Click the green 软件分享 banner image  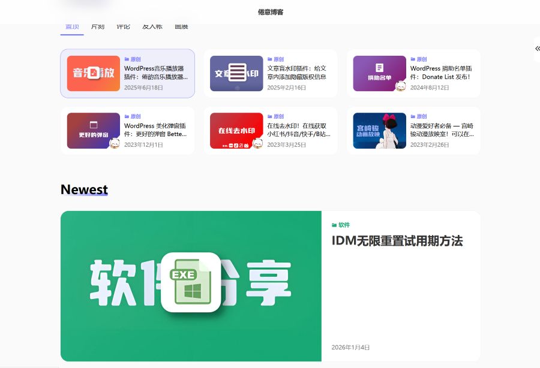pyautogui.click(x=191, y=286)
